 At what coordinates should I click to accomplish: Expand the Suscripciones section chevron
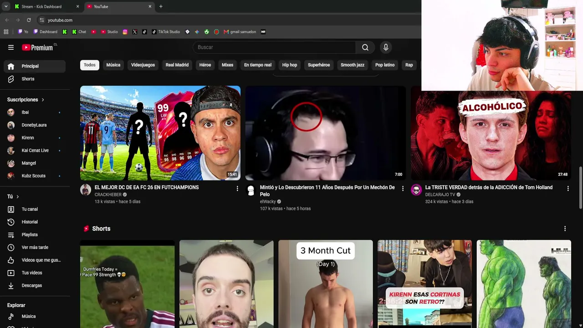coord(43,100)
